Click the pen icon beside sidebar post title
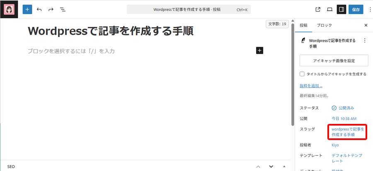 pos(303,41)
